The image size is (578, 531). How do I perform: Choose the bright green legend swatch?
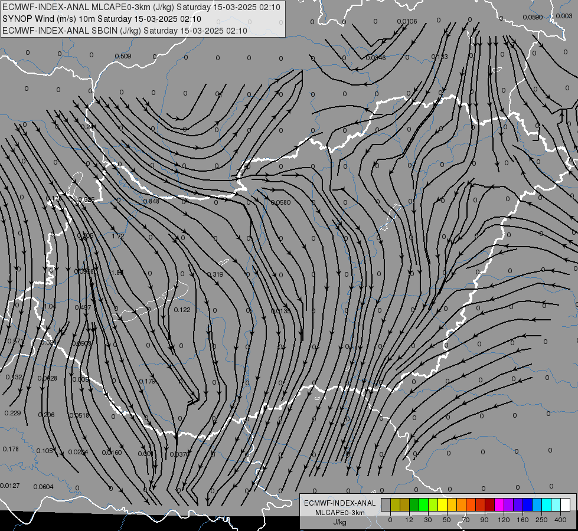(x=424, y=504)
